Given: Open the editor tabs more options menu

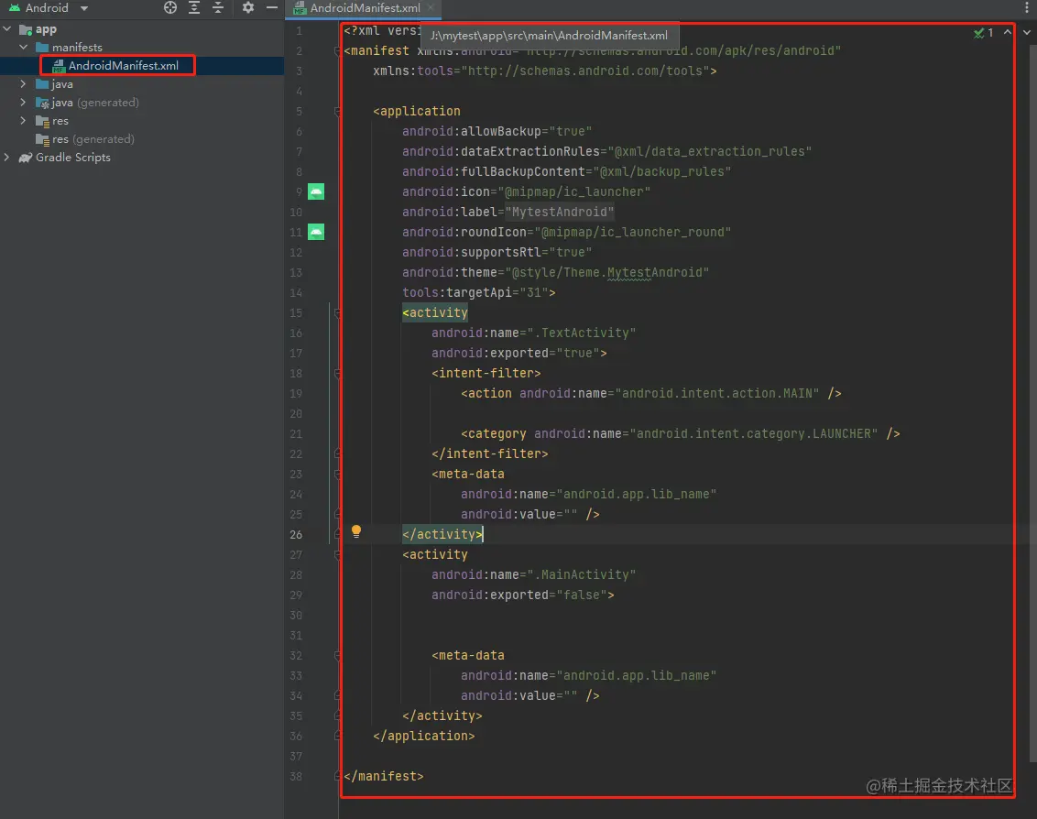Looking at the screenshot, I should pos(1026,8).
